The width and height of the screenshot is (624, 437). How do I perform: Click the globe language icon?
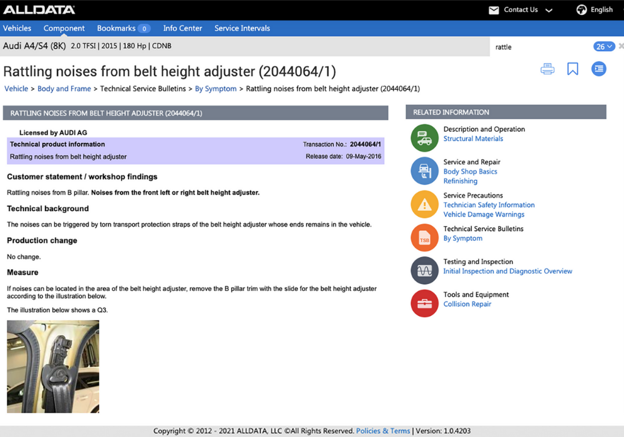(582, 10)
